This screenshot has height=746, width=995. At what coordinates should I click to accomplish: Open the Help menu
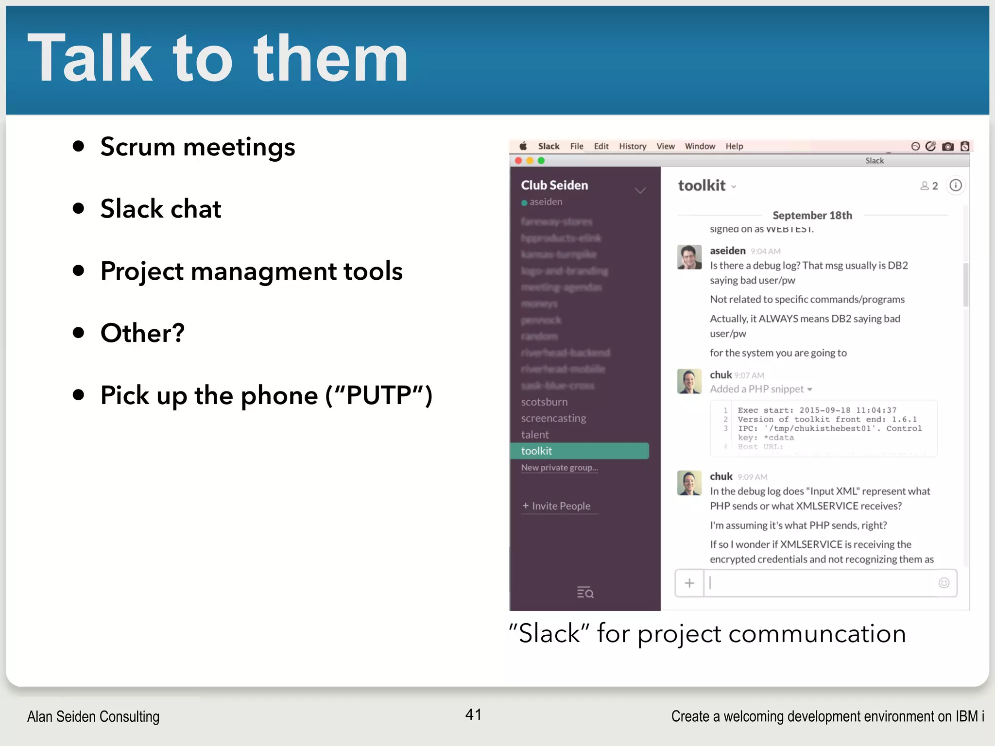[734, 146]
